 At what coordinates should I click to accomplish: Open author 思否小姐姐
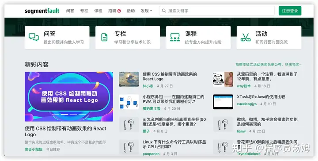[34, 149]
